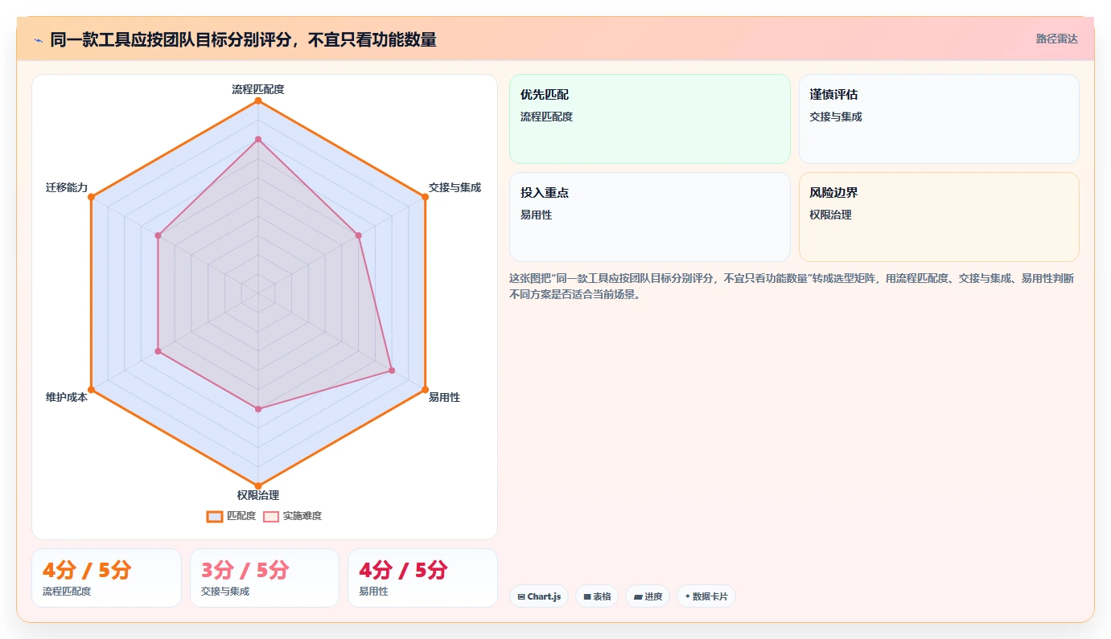Select pink 实施难度 point on 易用性 axis
The height and width of the screenshot is (639, 1111).
coord(392,371)
